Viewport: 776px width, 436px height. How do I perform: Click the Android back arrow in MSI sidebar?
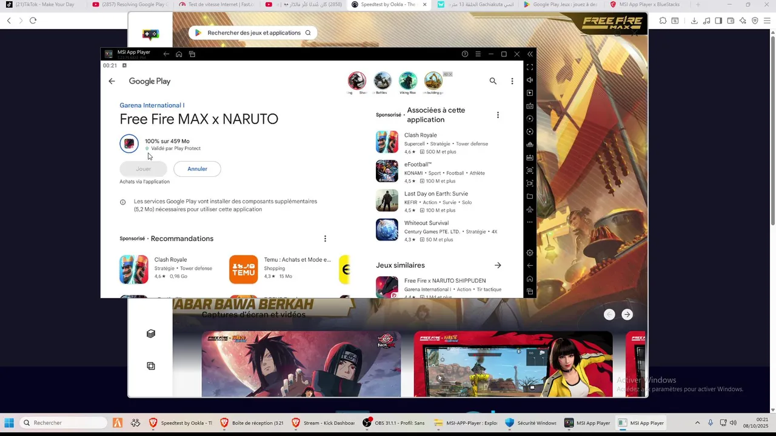click(x=530, y=265)
